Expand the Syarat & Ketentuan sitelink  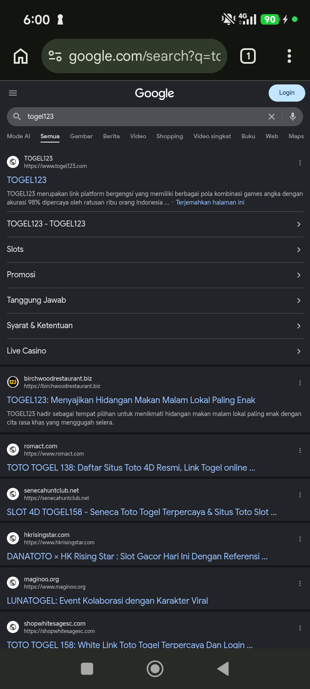pos(155,326)
